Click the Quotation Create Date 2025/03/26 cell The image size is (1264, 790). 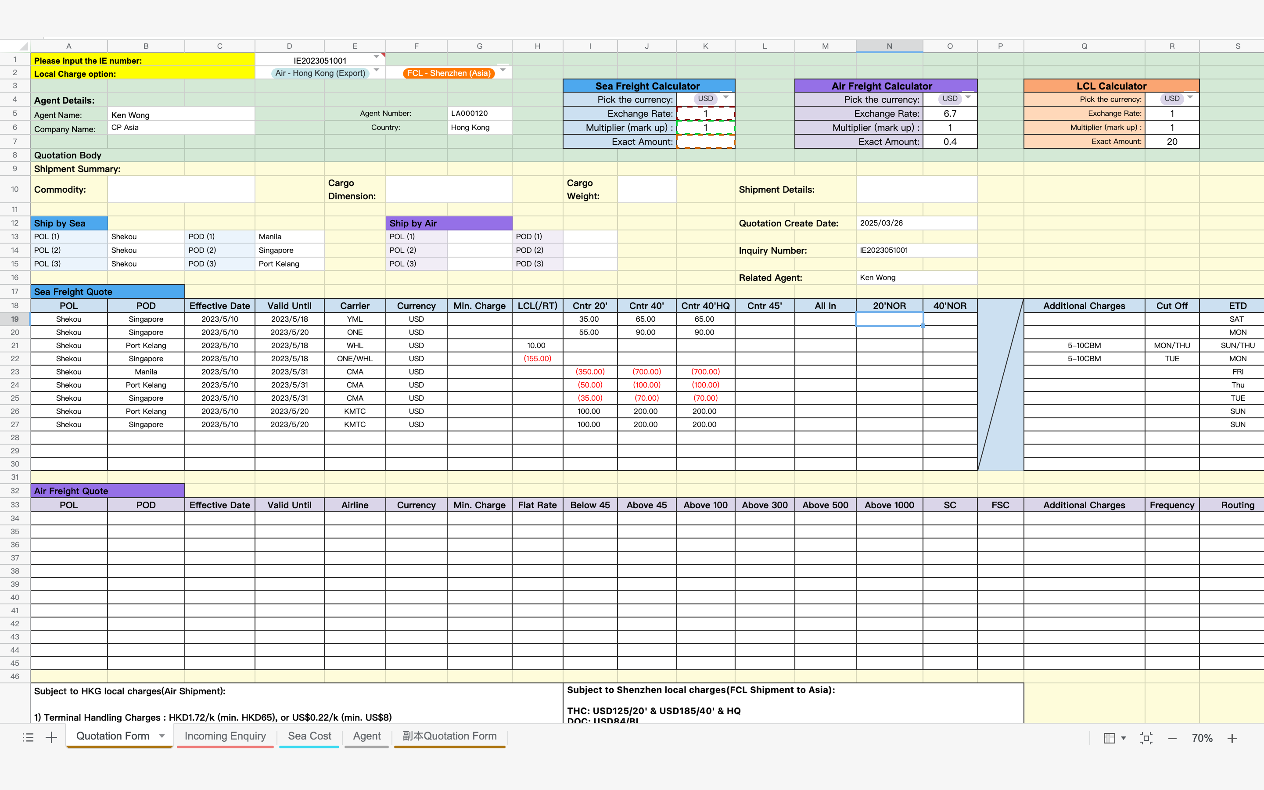[x=917, y=223]
